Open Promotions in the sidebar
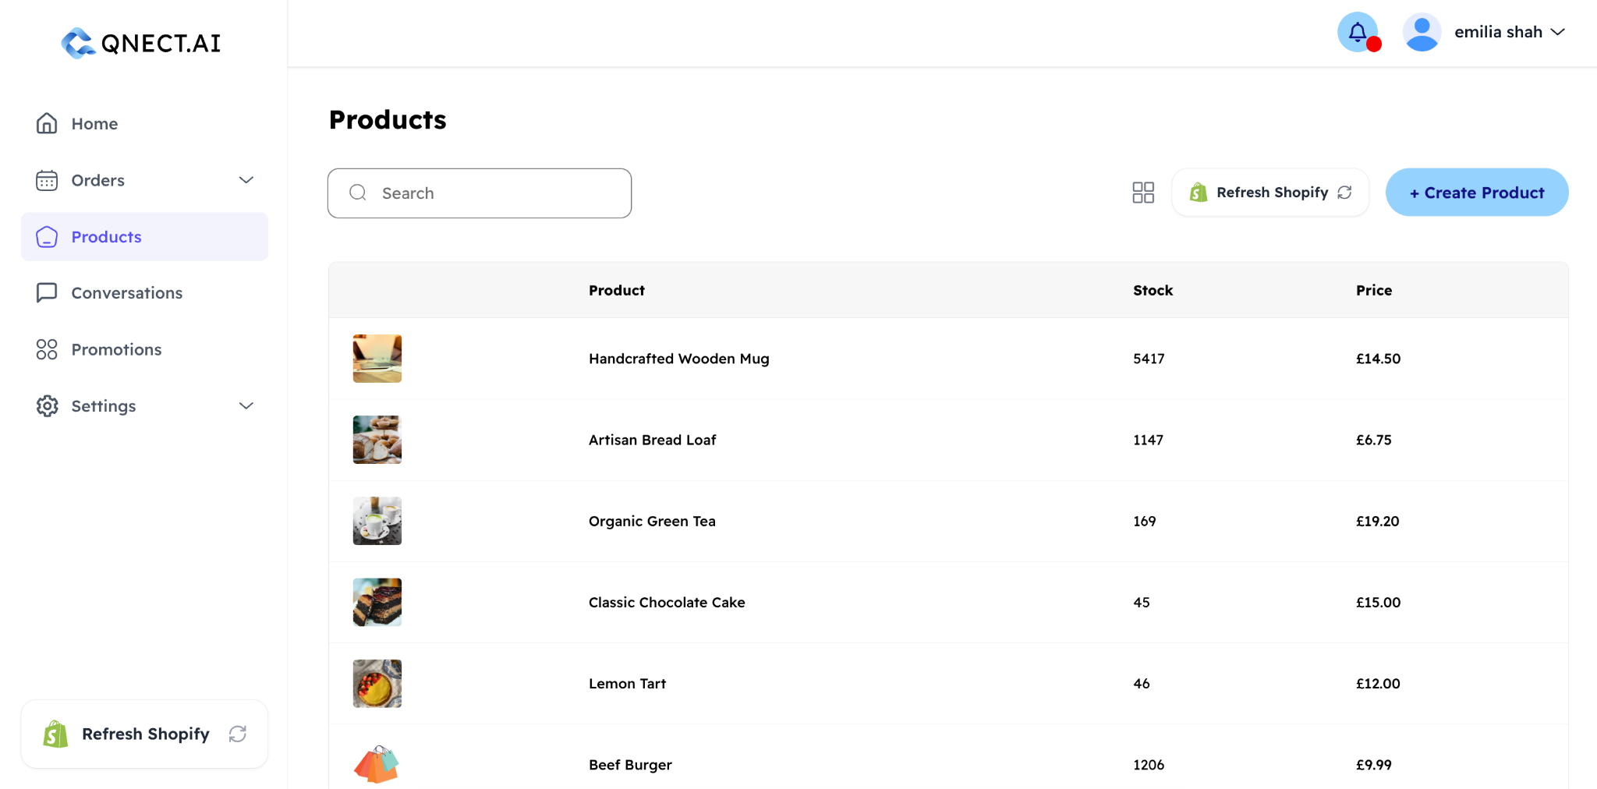 (144, 349)
